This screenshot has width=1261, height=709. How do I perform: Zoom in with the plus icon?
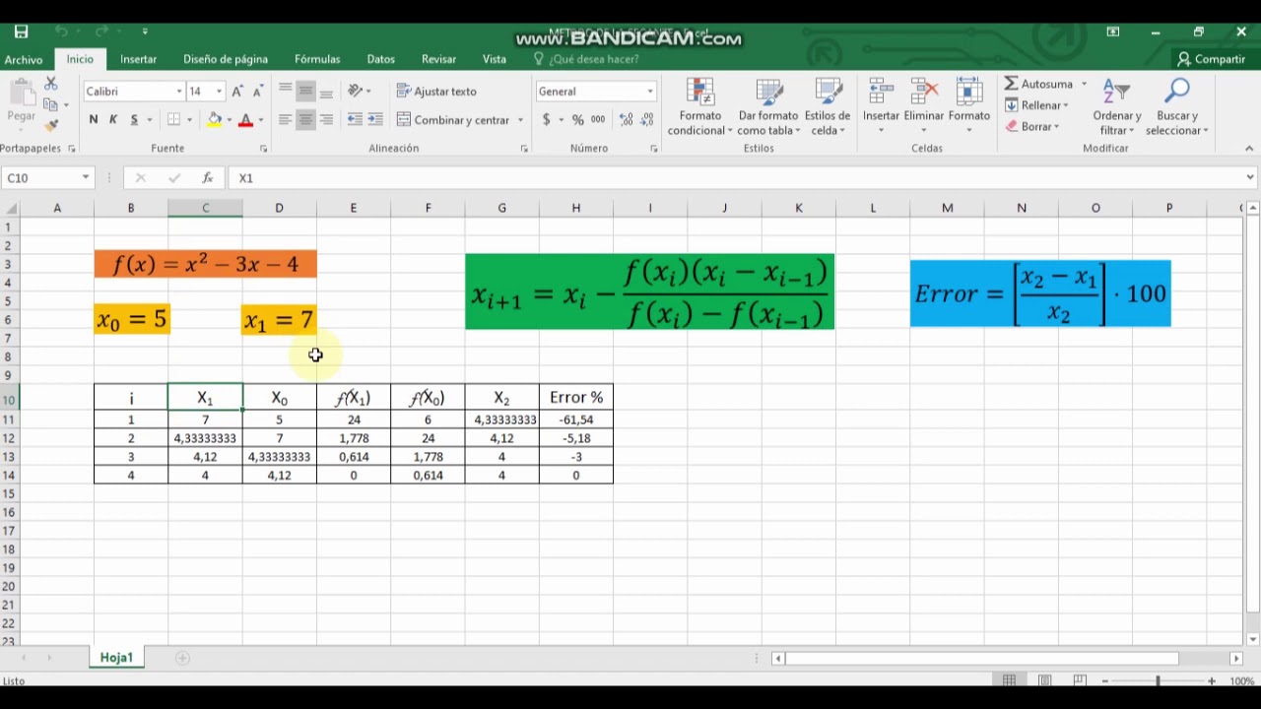(x=1212, y=680)
